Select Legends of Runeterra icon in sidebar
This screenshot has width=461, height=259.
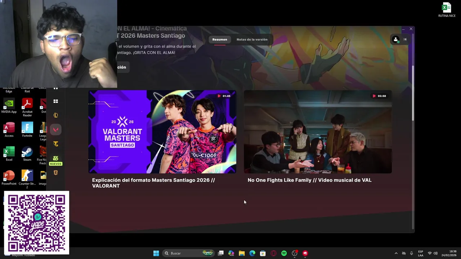pyautogui.click(x=55, y=173)
